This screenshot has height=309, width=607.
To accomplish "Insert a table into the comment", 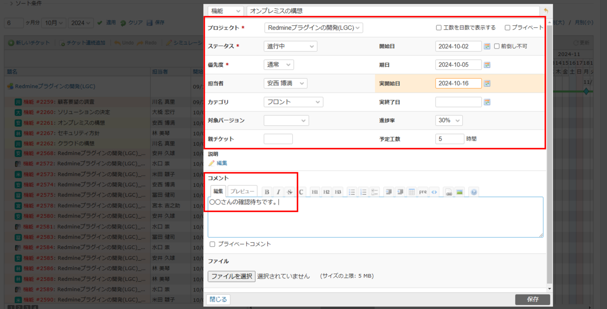I will pyautogui.click(x=411, y=192).
